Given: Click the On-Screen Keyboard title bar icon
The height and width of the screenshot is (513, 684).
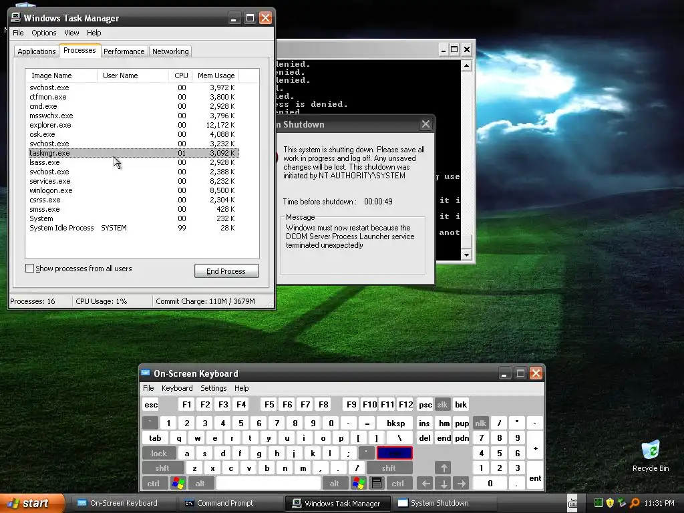Looking at the screenshot, I should point(146,373).
